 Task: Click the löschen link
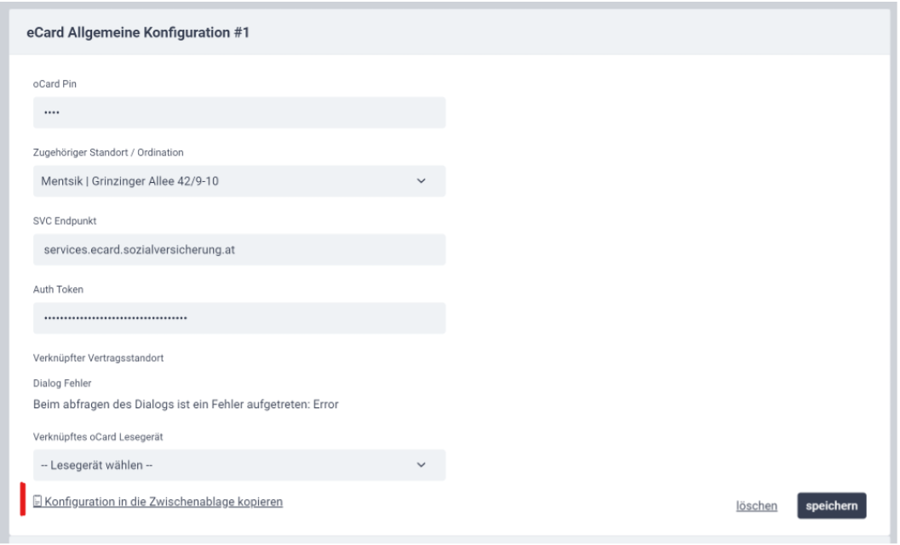(x=756, y=506)
